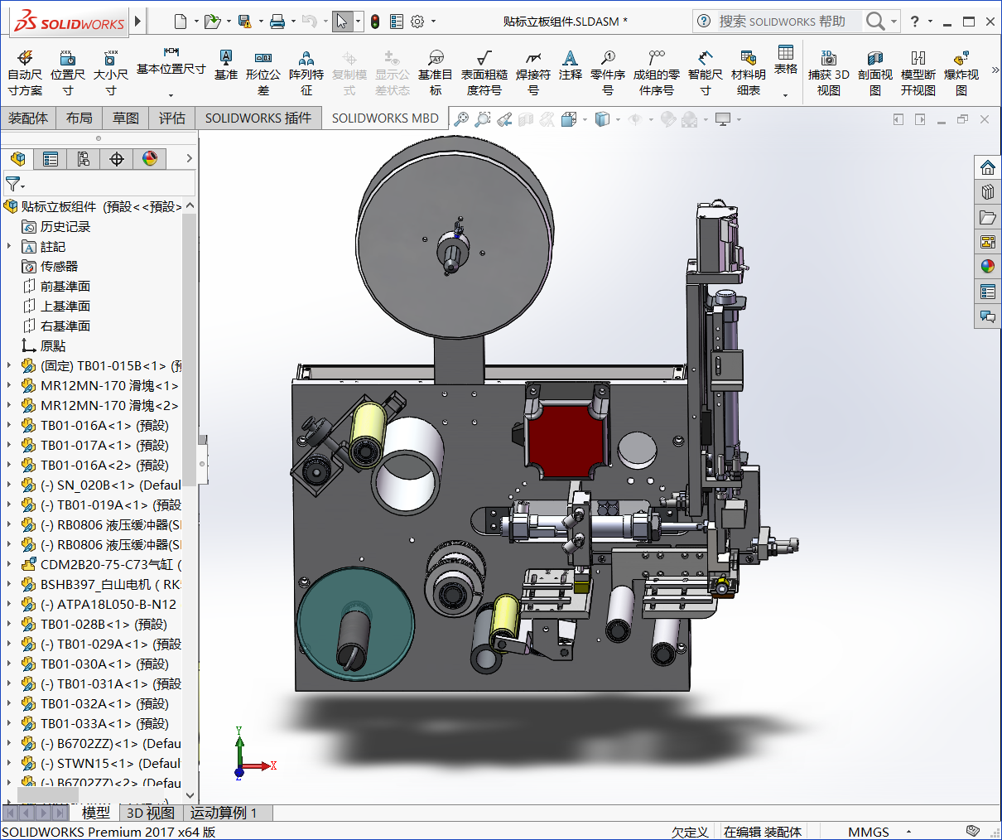
Task: Click the feature tree filter icon
Action: tap(14, 183)
